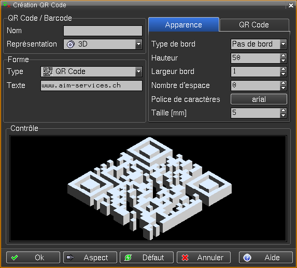Click the green checkmark icon on Ok
The width and height of the screenshot is (297, 268).
15,258
